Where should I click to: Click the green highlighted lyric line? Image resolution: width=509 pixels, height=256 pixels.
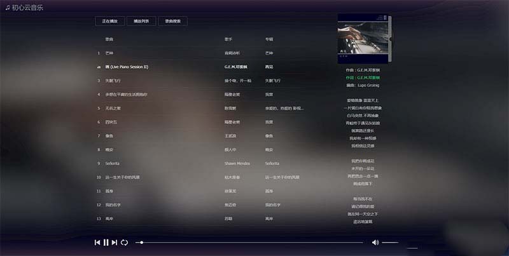click(x=363, y=77)
